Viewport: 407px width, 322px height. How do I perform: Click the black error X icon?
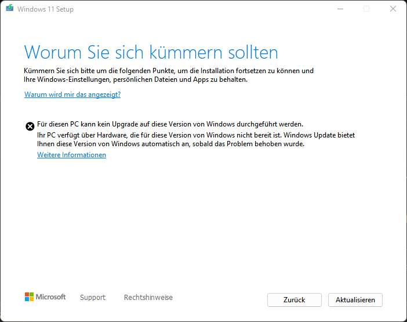pyautogui.click(x=30, y=126)
